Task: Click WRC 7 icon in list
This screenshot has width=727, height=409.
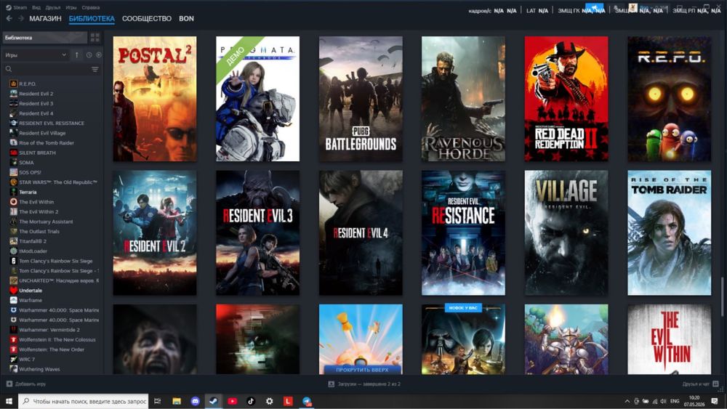Action: [13, 360]
